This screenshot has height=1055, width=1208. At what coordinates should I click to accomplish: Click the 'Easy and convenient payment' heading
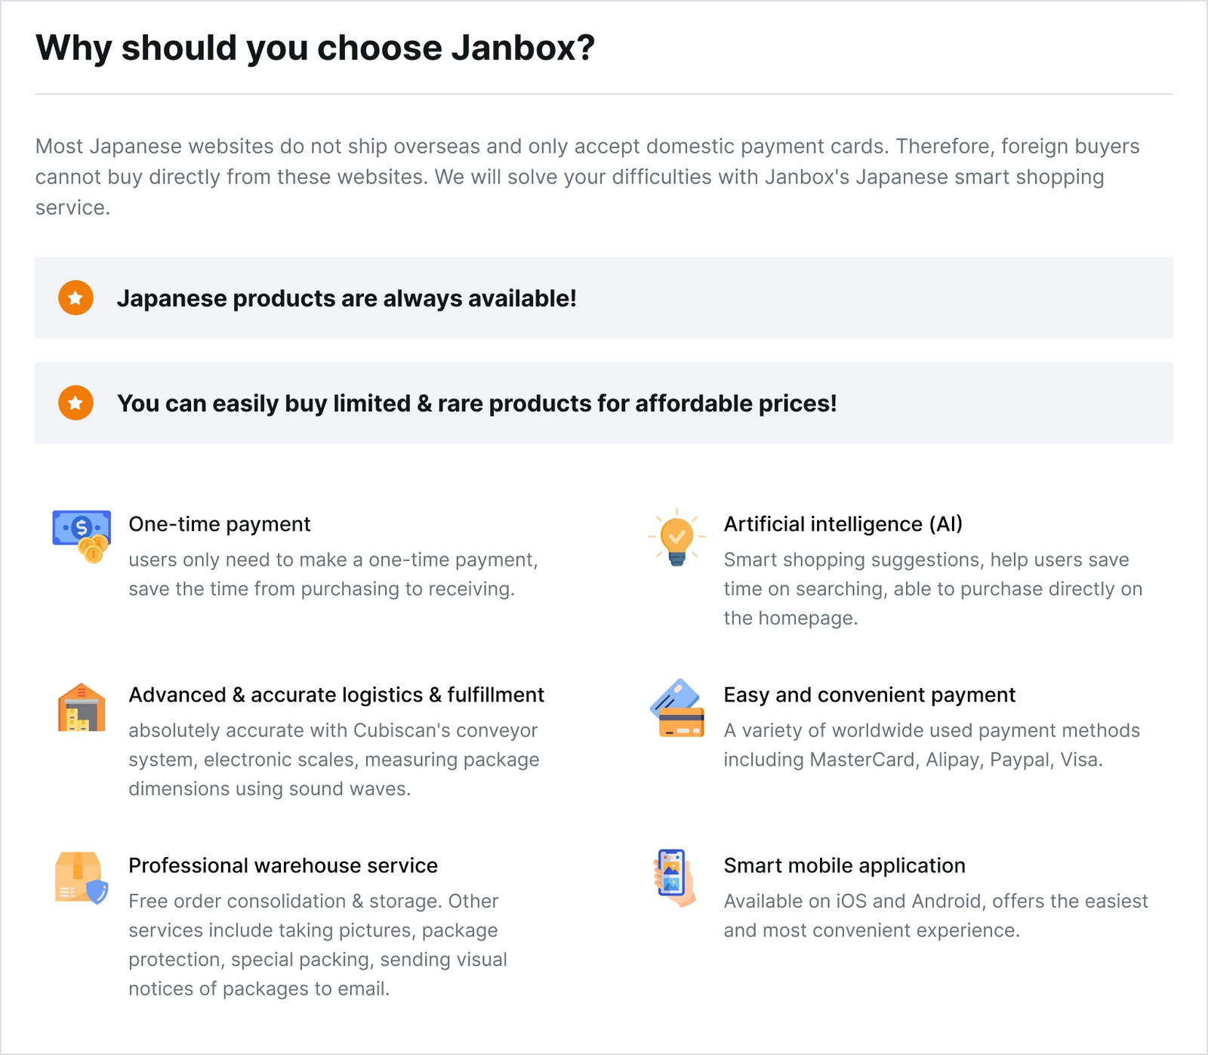click(x=869, y=695)
